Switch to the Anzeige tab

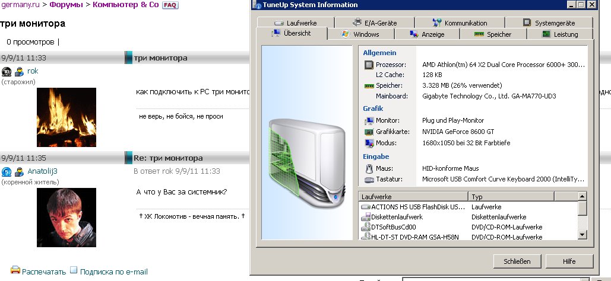pos(427,34)
